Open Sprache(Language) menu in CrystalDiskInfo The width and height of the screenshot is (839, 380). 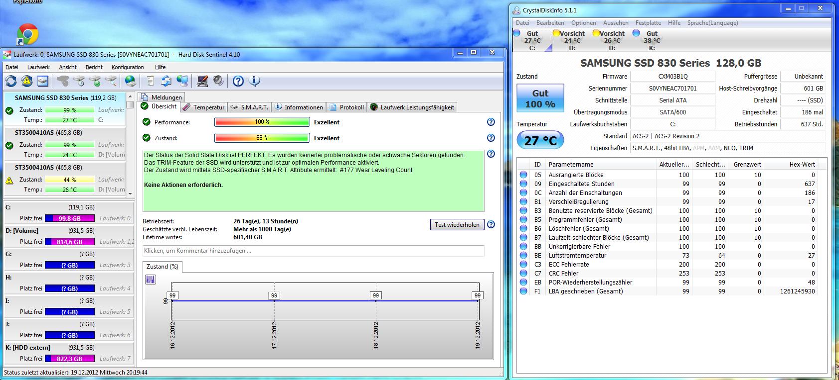[712, 23]
